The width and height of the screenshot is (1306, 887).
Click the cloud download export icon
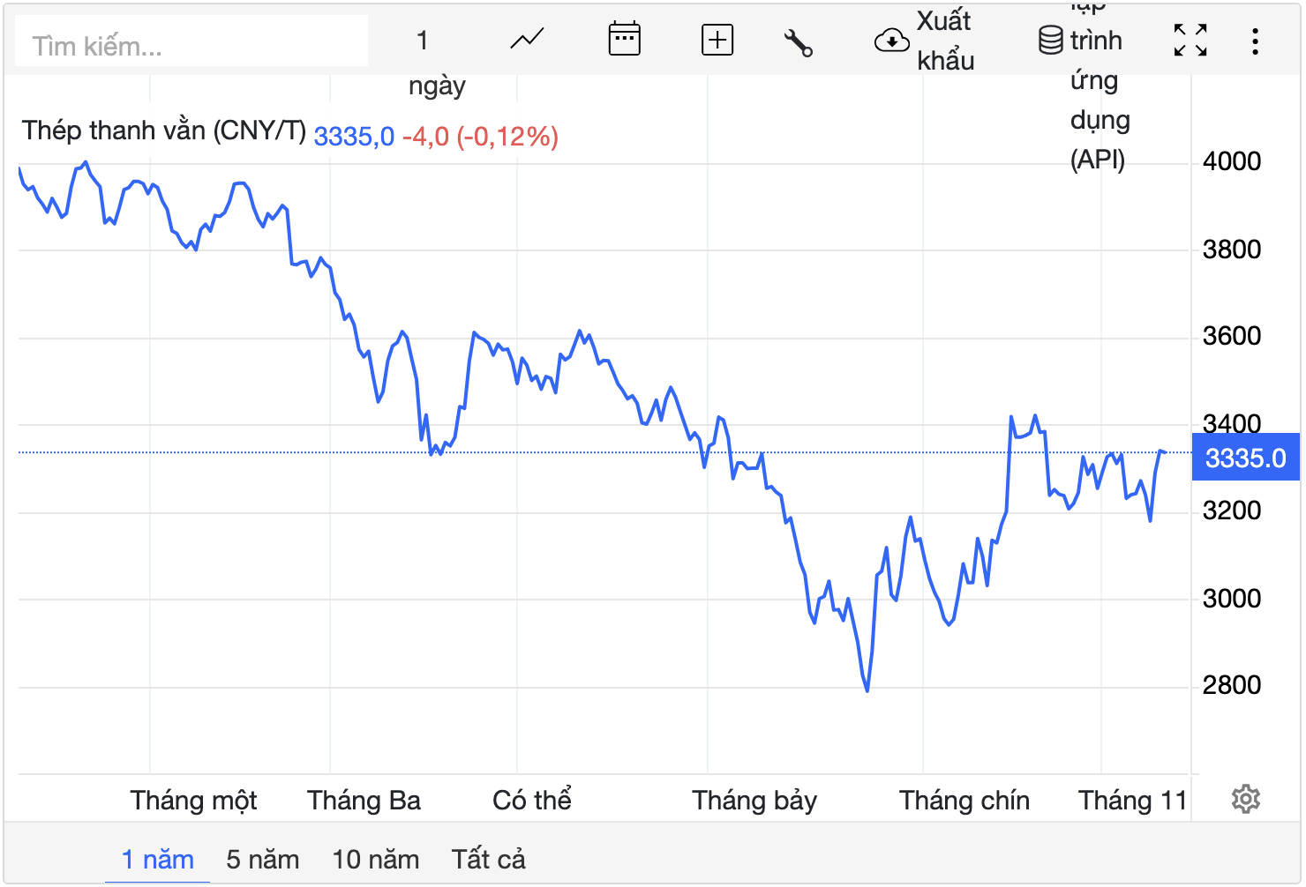coord(891,41)
